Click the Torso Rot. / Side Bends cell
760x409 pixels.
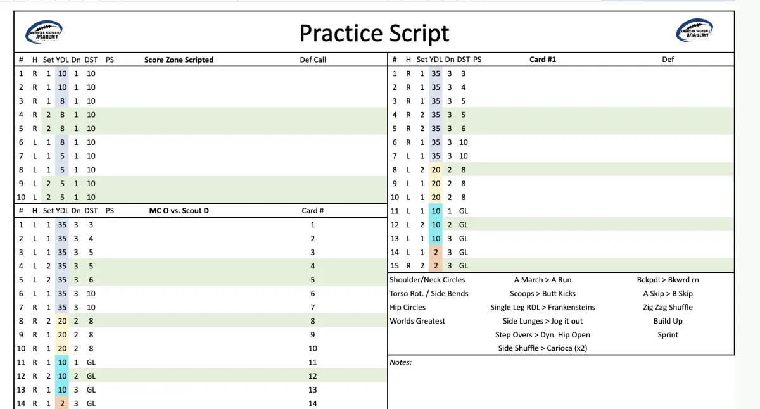[x=429, y=294]
